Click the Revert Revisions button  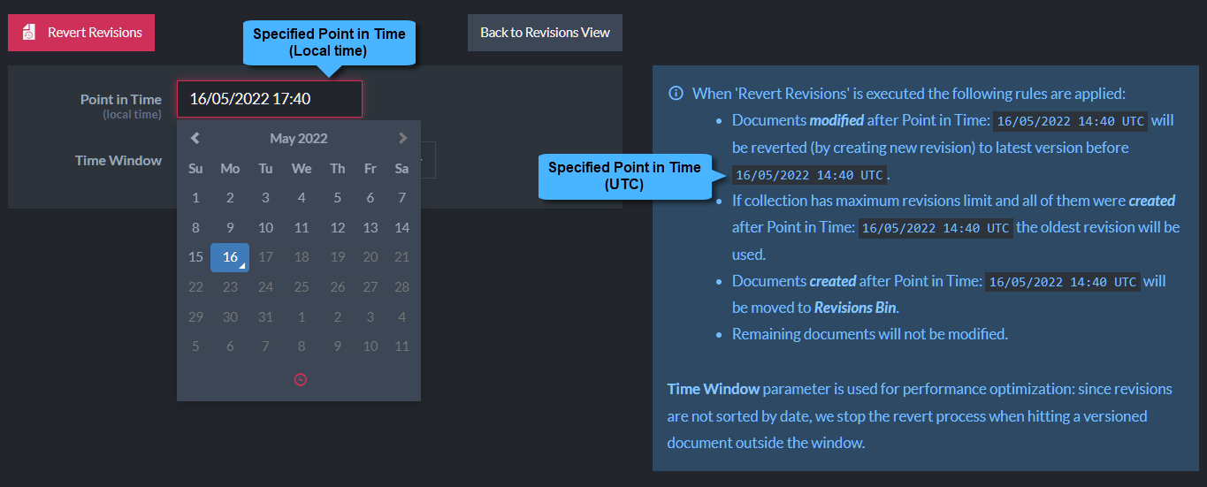81,33
